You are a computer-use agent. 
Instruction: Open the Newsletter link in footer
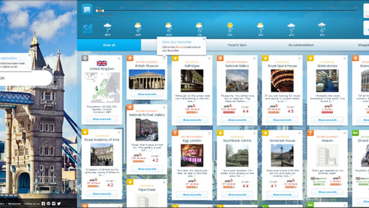click(x=14, y=204)
